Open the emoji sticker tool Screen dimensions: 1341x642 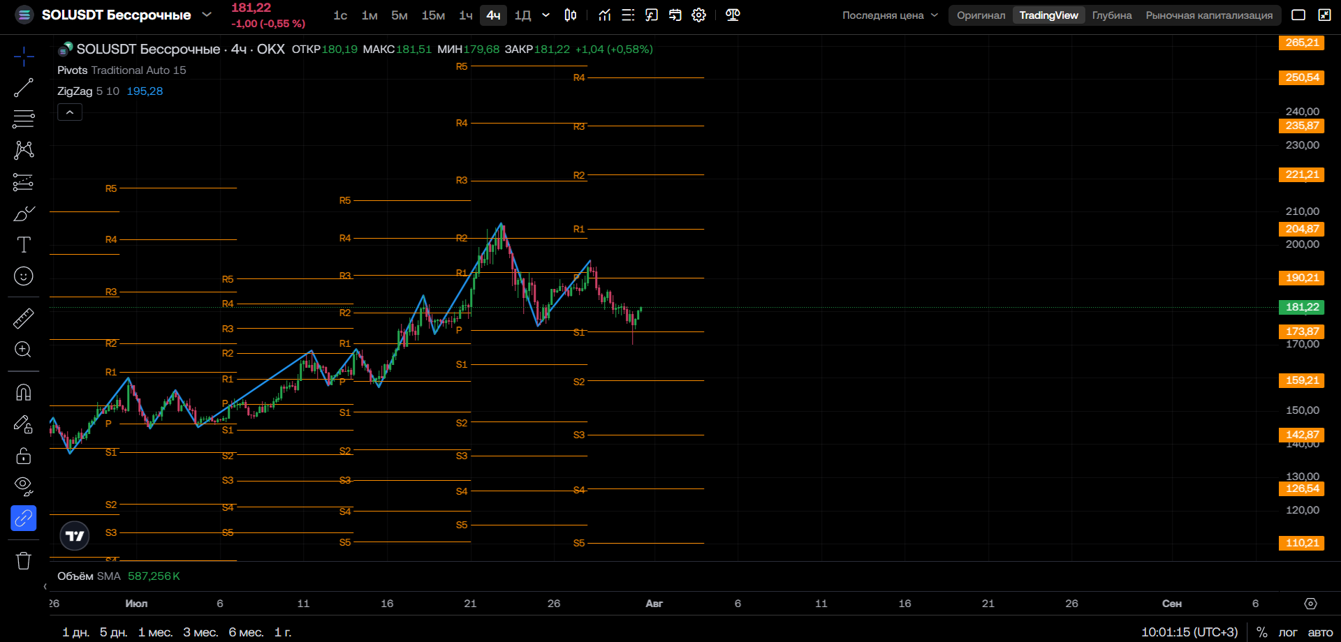[x=23, y=276]
